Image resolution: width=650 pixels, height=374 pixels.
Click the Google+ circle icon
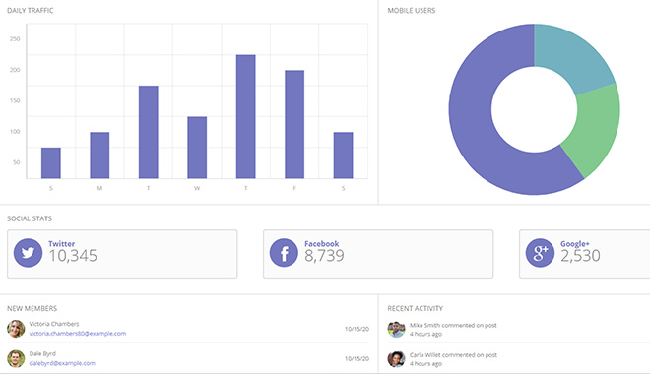point(540,253)
